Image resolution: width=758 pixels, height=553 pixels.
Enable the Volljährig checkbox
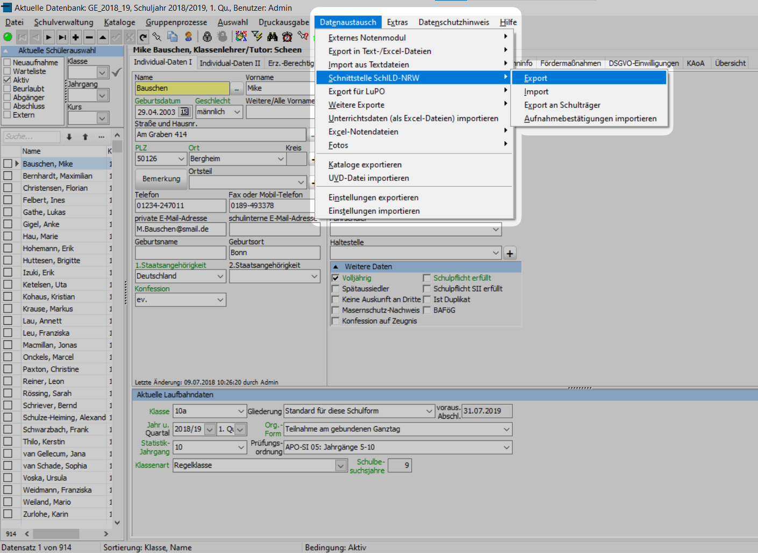coord(336,278)
